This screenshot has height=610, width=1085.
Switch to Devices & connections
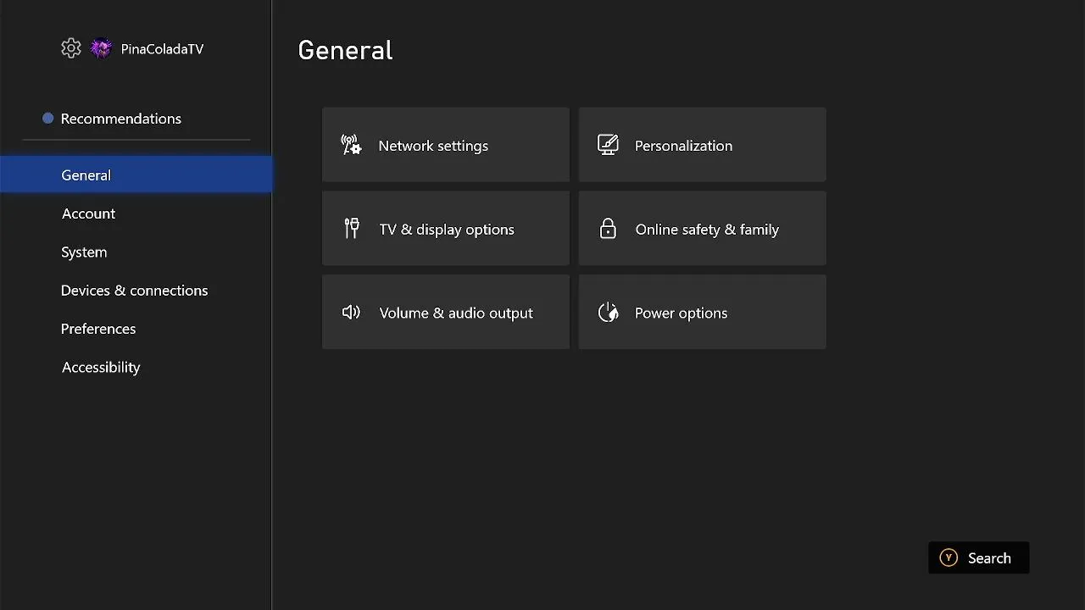(x=134, y=291)
